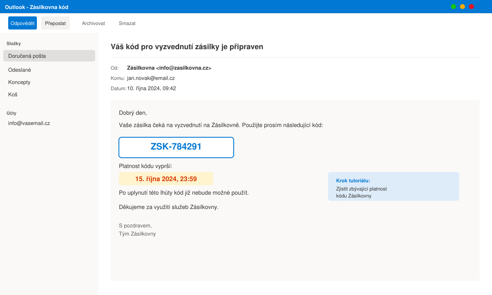The width and height of the screenshot is (492, 295).
Task: Click the green window control dot
Action: [453, 7]
